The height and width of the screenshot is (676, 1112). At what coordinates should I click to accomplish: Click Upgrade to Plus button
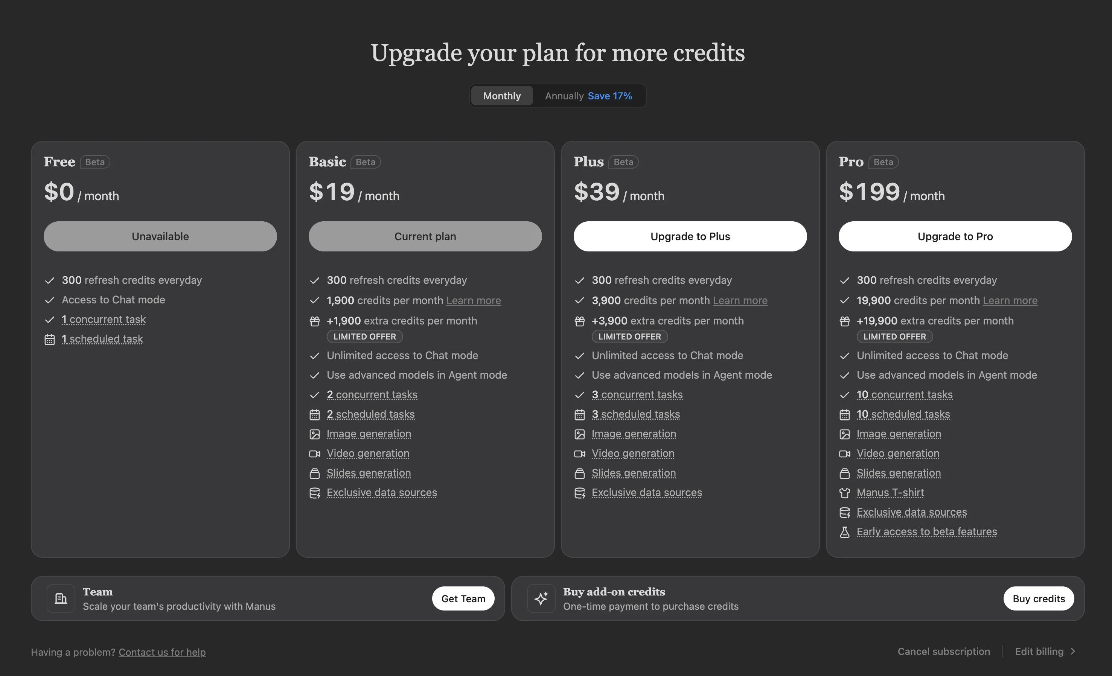[x=690, y=236]
